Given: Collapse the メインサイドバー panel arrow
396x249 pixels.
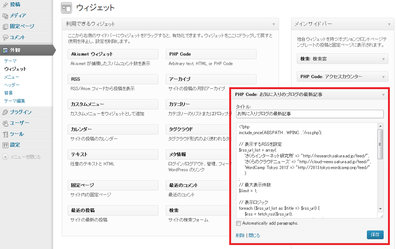Looking at the screenshot, I should tap(389, 24).
